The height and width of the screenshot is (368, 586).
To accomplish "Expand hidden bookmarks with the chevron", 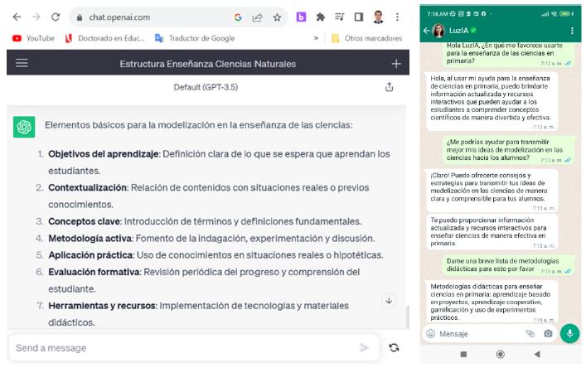I will tap(316, 38).
